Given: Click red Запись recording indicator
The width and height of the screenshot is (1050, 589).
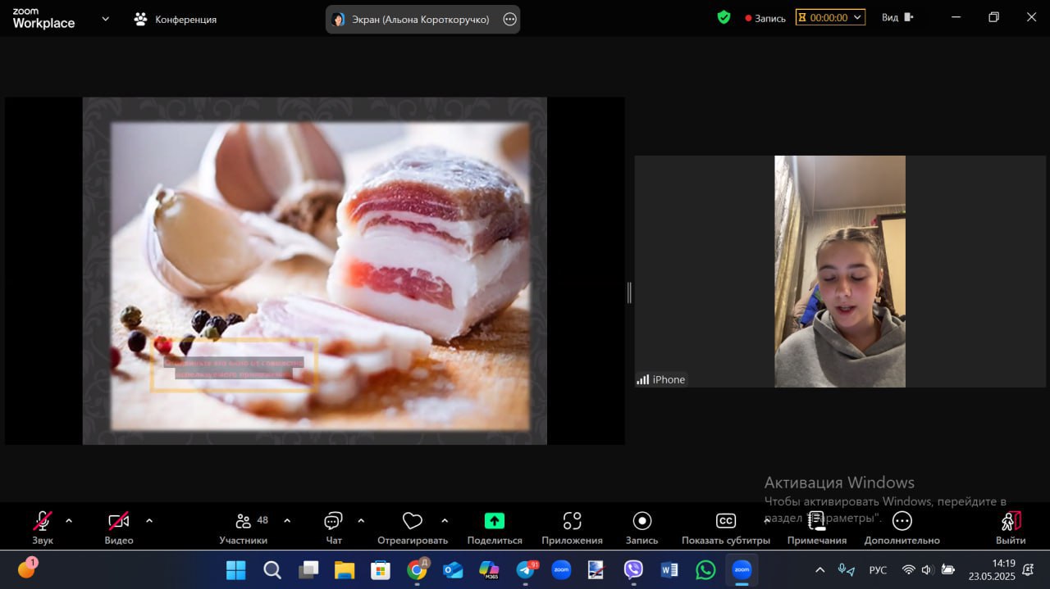Looking at the screenshot, I should (x=765, y=18).
